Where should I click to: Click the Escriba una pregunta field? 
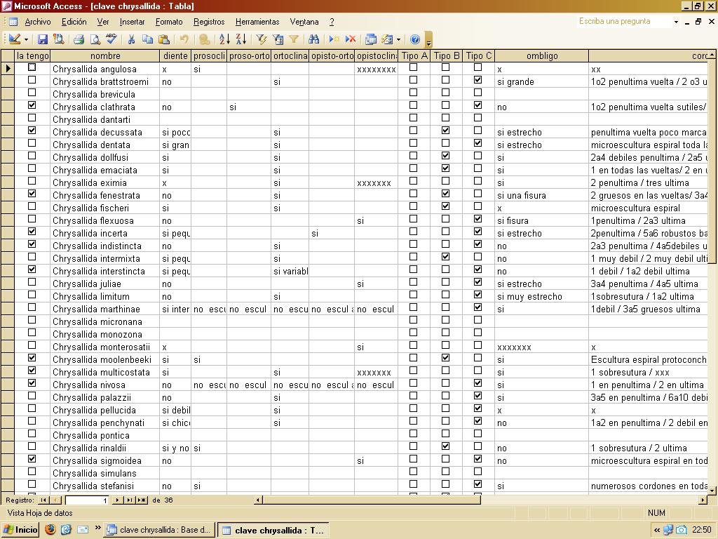tap(624, 21)
